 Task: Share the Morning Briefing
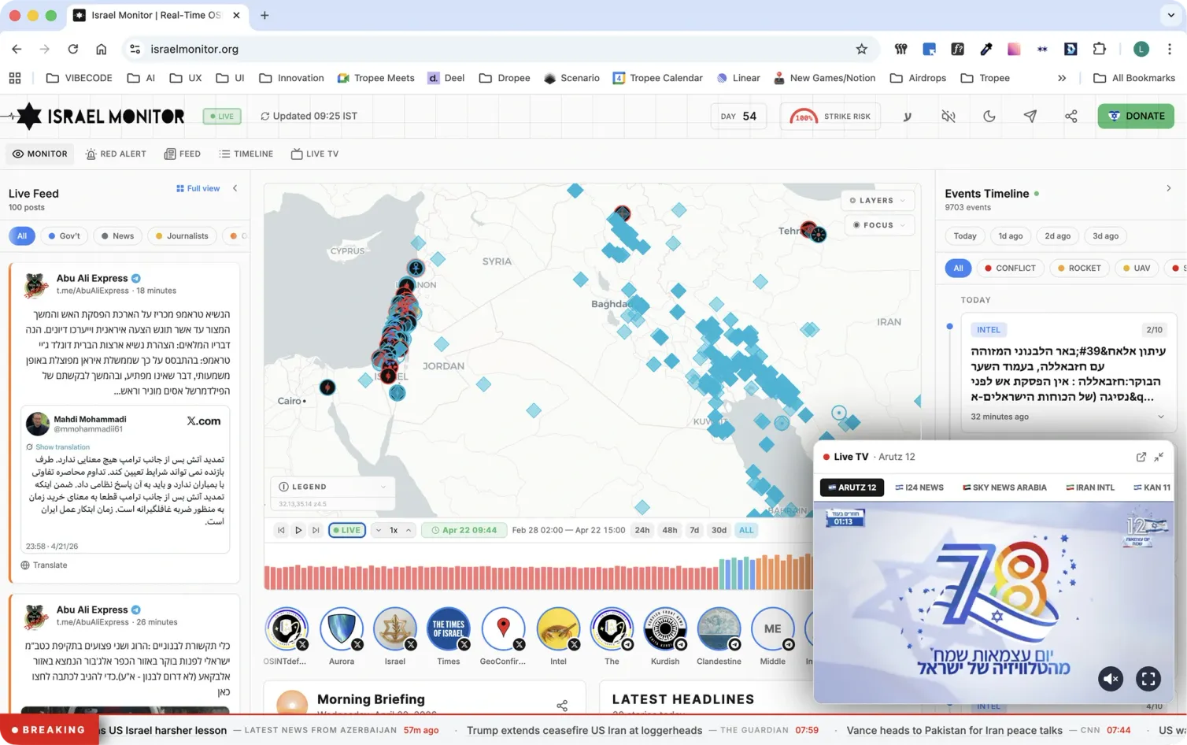pos(562,706)
